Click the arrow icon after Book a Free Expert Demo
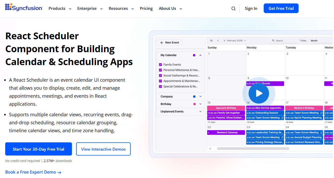 (59, 172)
